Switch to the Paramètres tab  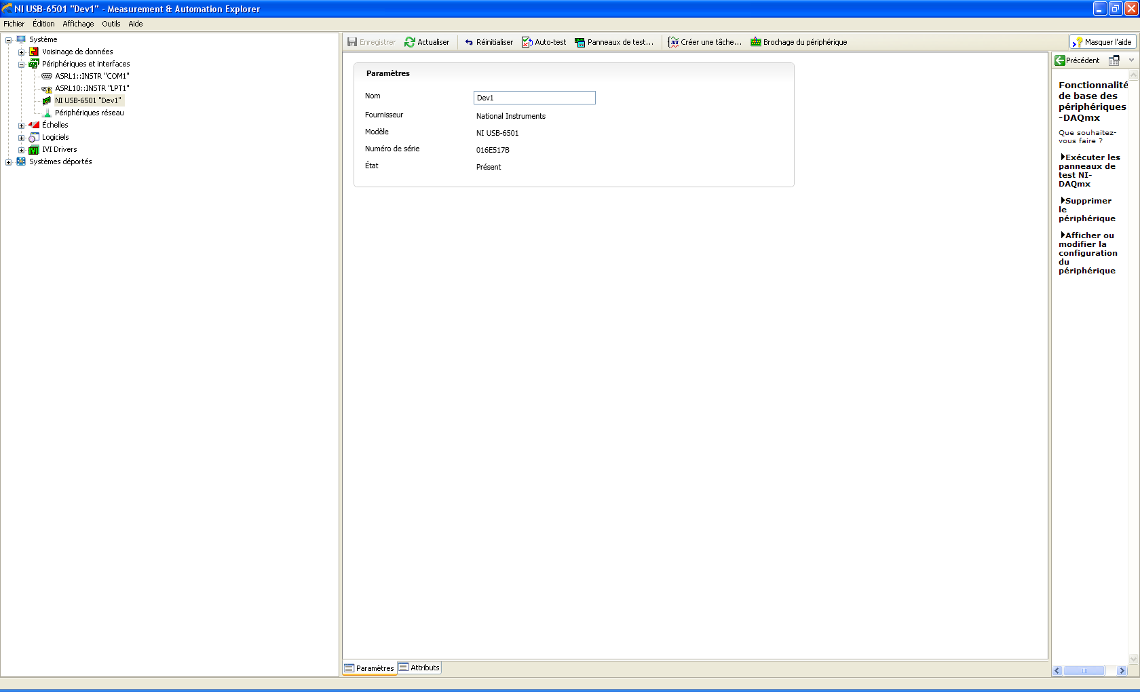(369, 668)
